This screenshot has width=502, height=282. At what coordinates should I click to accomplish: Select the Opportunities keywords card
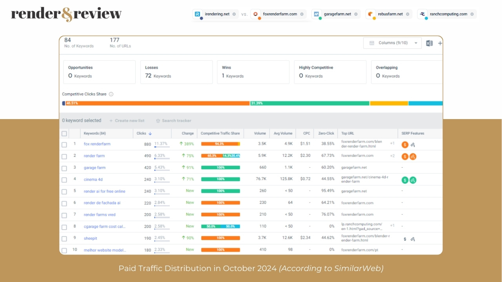pos(99,72)
